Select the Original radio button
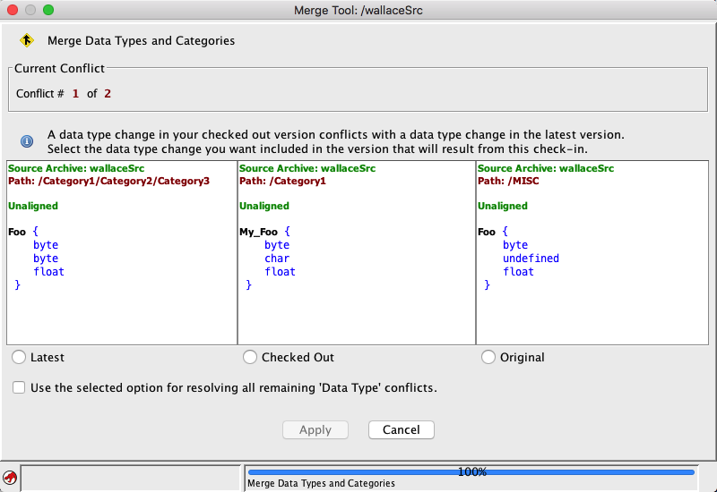The width and height of the screenshot is (717, 492). click(x=488, y=357)
